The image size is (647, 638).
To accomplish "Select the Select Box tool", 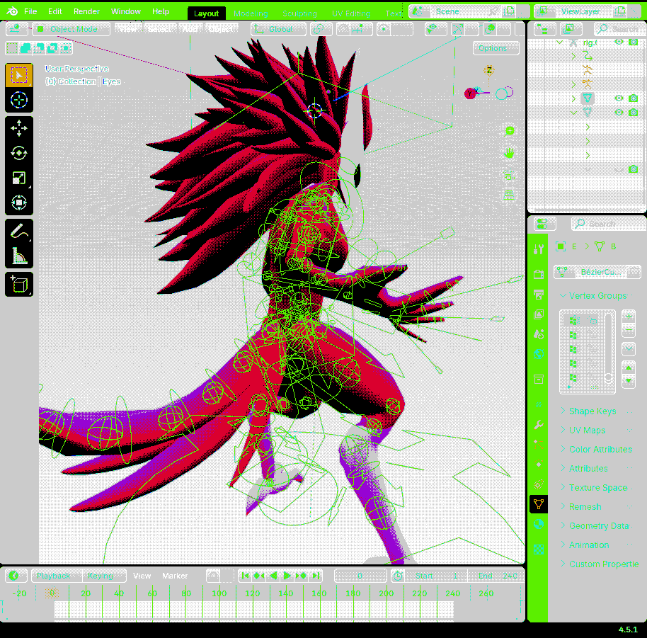I will pos(19,75).
